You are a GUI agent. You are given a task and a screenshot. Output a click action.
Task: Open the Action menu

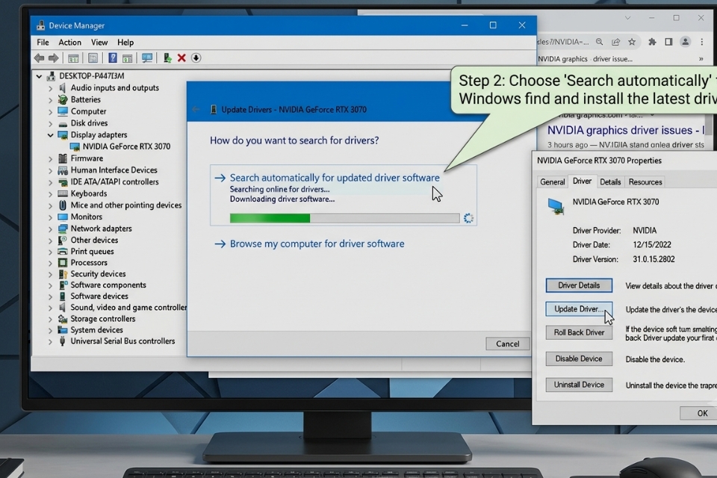69,43
